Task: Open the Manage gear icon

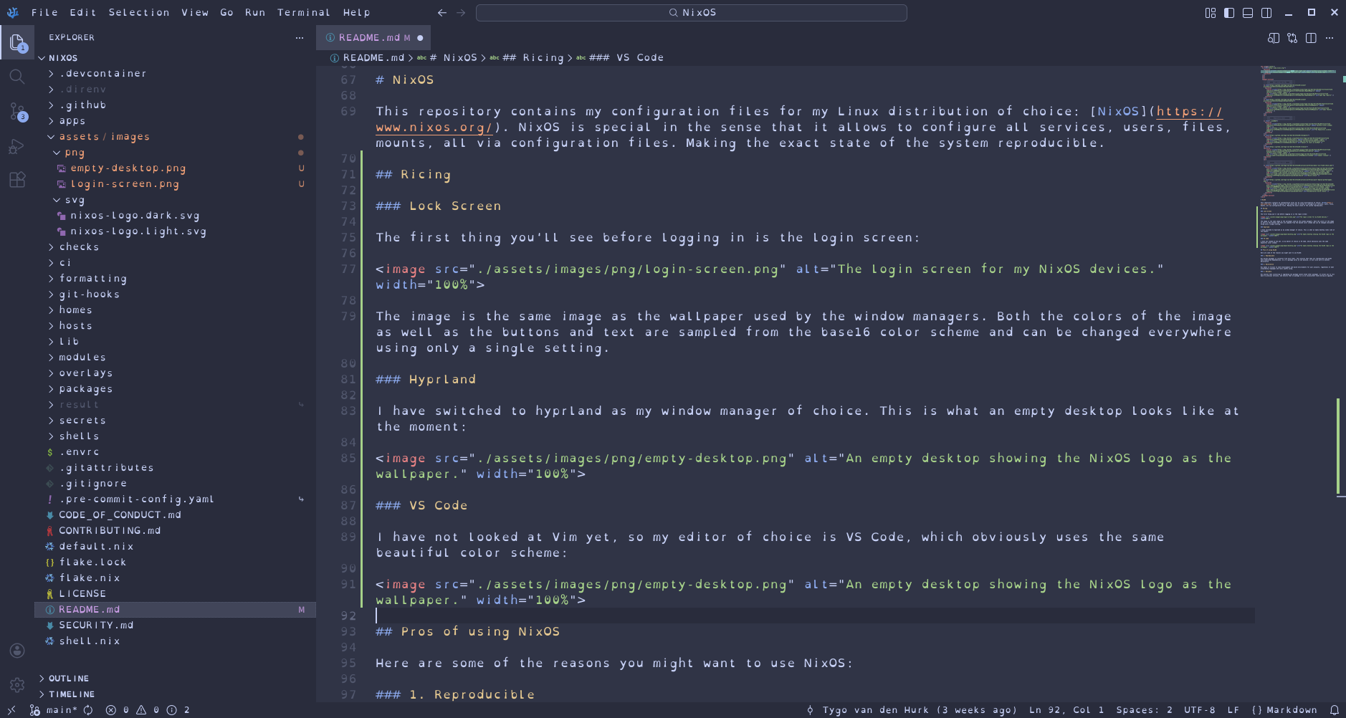Action: pos(17,685)
